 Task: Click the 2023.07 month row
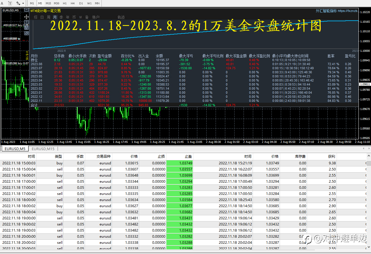click(194, 68)
